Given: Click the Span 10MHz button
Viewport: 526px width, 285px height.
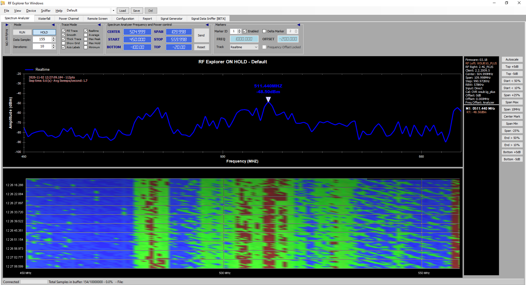Looking at the screenshot, I should 512,109.
